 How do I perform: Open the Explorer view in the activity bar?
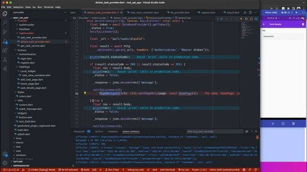(x=5, y=13)
